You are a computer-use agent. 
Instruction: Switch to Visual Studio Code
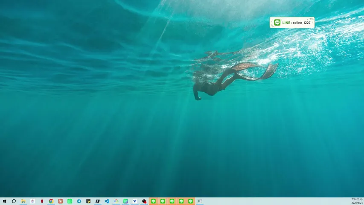(107, 201)
